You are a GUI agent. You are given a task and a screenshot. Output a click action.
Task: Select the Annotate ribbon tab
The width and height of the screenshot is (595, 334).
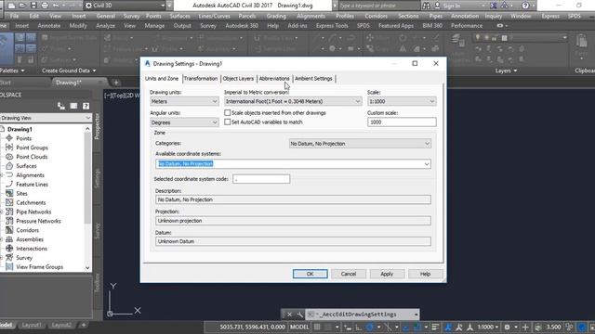click(x=49, y=26)
